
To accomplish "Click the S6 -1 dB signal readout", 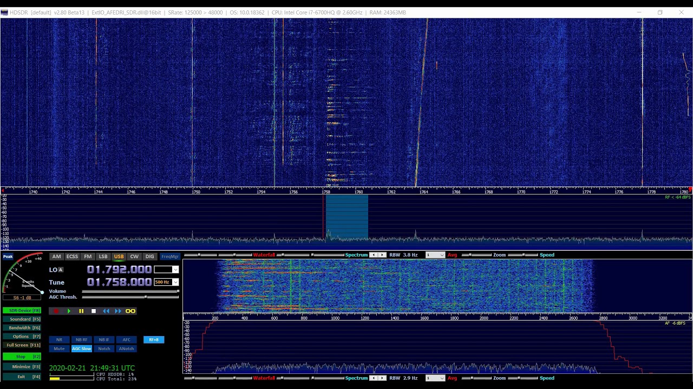I will [22, 298].
